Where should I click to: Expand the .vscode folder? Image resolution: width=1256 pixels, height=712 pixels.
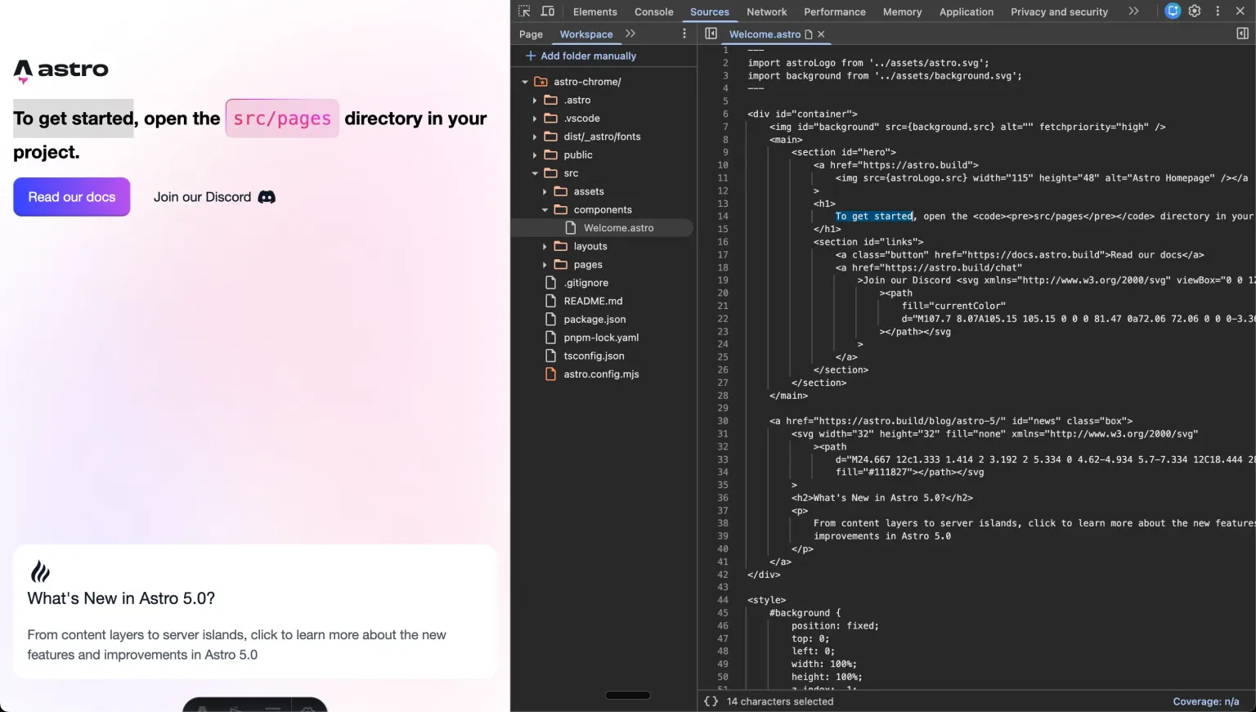coord(535,118)
